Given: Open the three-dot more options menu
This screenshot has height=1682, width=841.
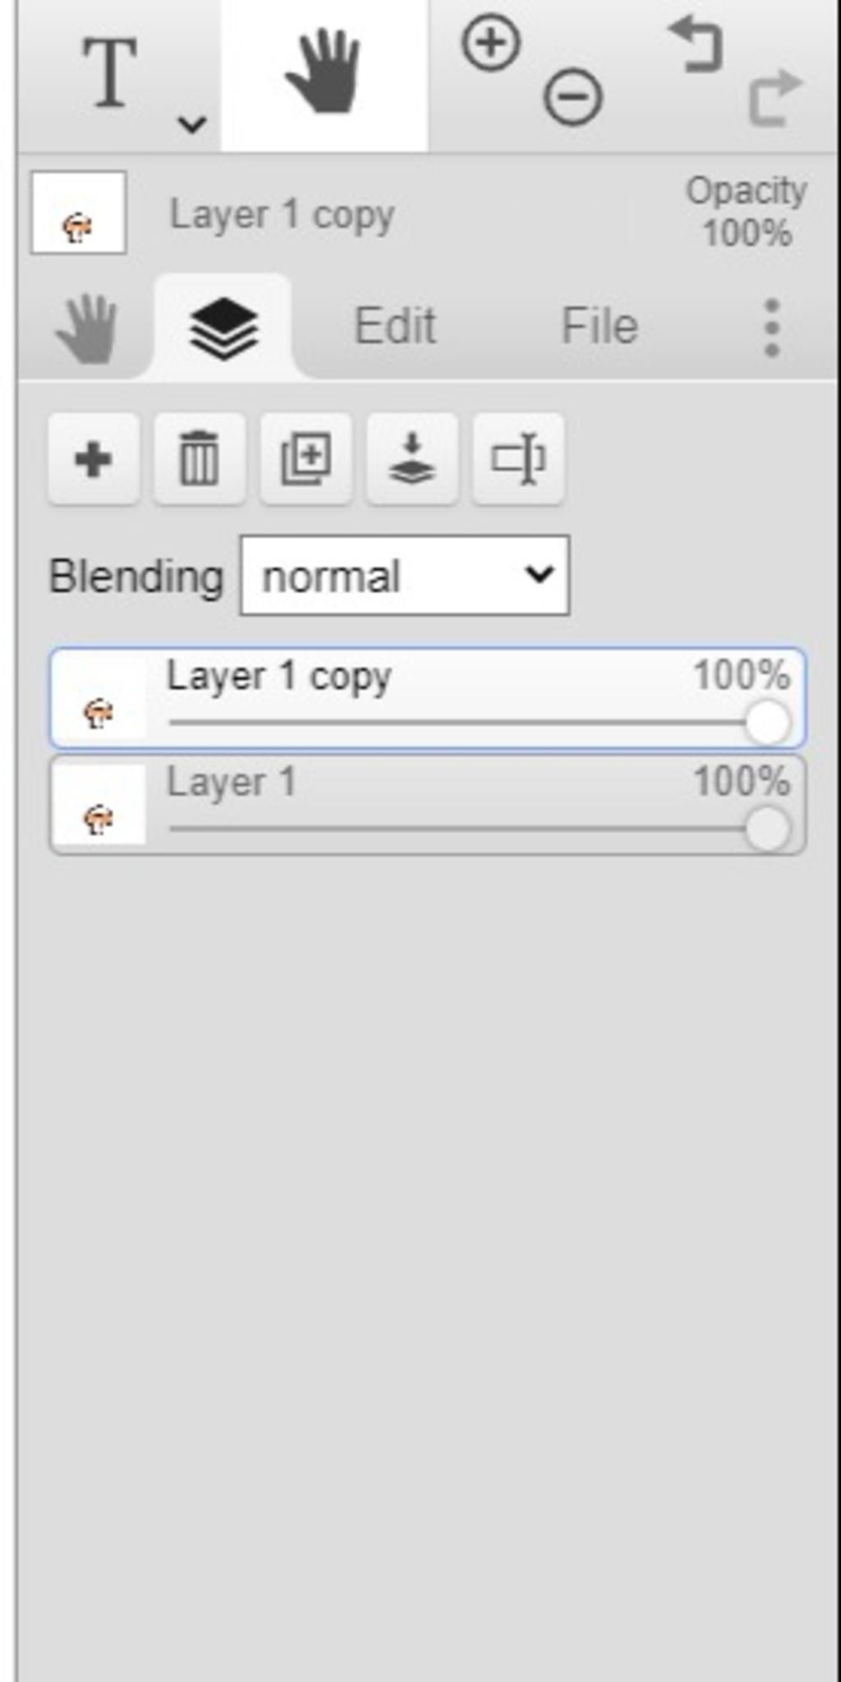Looking at the screenshot, I should (771, 327).
